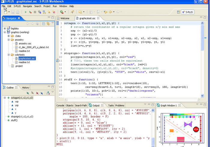The height and width of the screenshot is (147, 210).
Task: Open the S-PLUS menu
Action: 17,6
